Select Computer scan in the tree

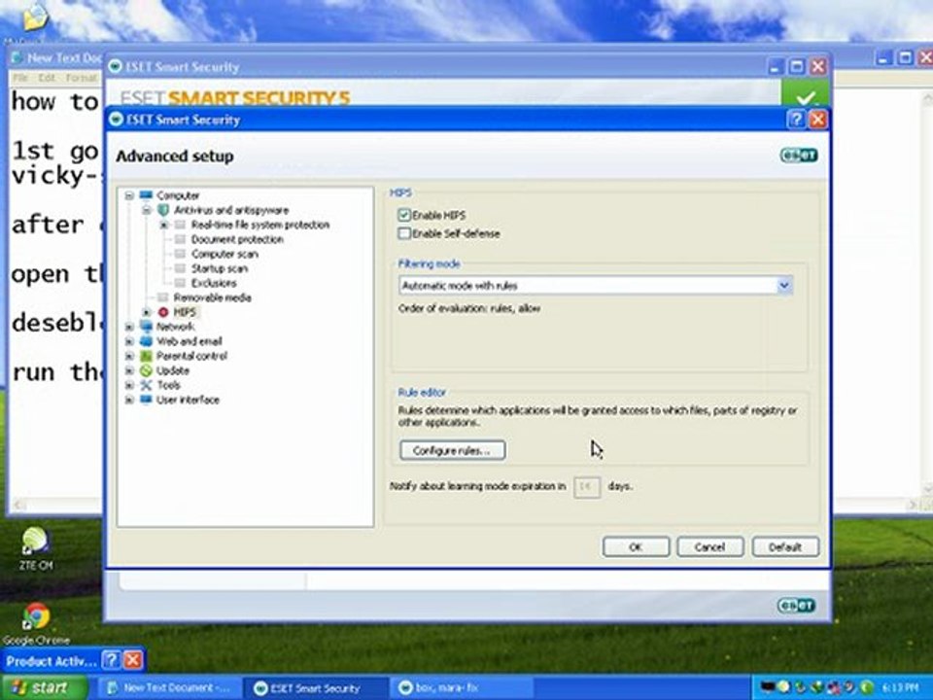[x=225, y=254]
